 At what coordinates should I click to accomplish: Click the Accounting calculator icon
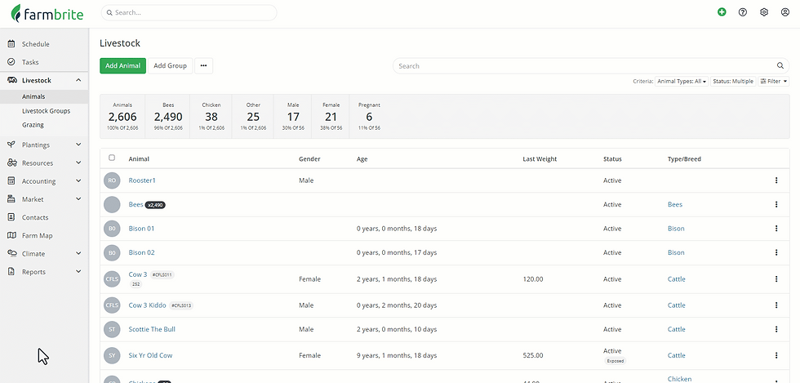11,180
